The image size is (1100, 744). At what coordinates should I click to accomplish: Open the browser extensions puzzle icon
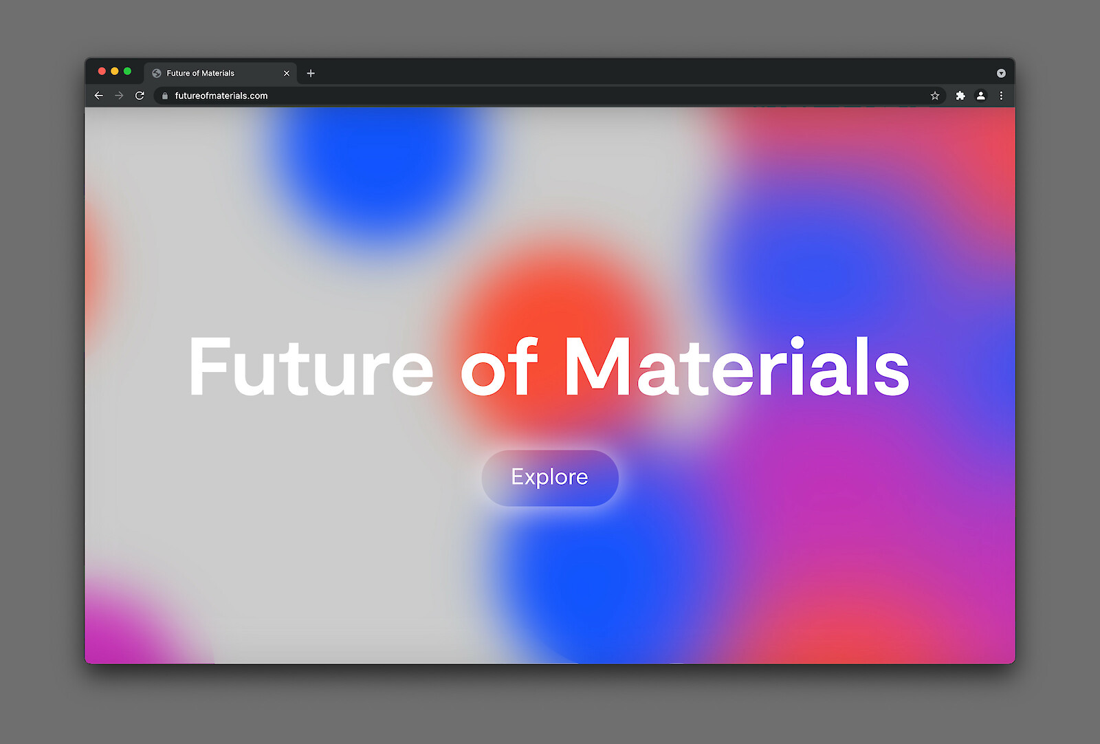tap(960, 96)
